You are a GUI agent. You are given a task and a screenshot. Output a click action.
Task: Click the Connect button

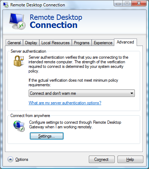coord(102,159)
